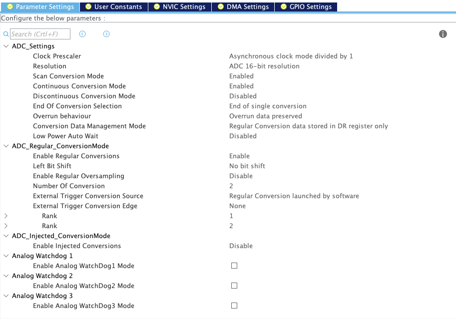Select Low Power Auto Wait label
Viewport: 456px width, 319px height.
[x=65, y=136]
